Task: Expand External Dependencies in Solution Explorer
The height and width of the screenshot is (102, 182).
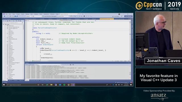Action: (5, 27)
